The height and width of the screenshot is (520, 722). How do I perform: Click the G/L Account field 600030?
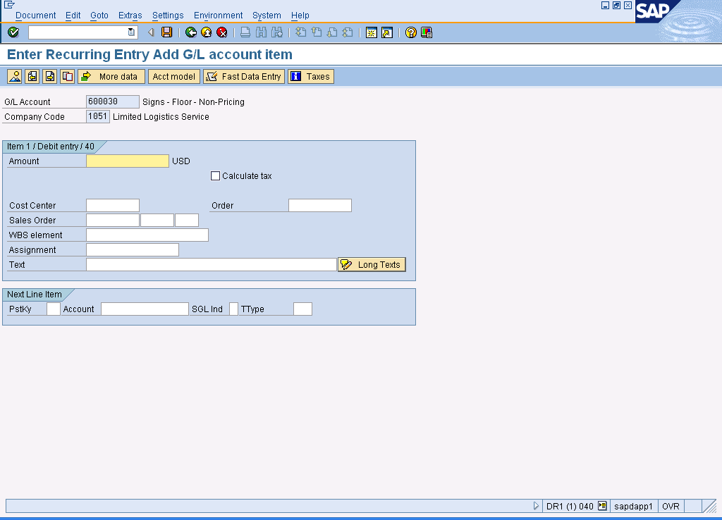click(x=113, y=101)
